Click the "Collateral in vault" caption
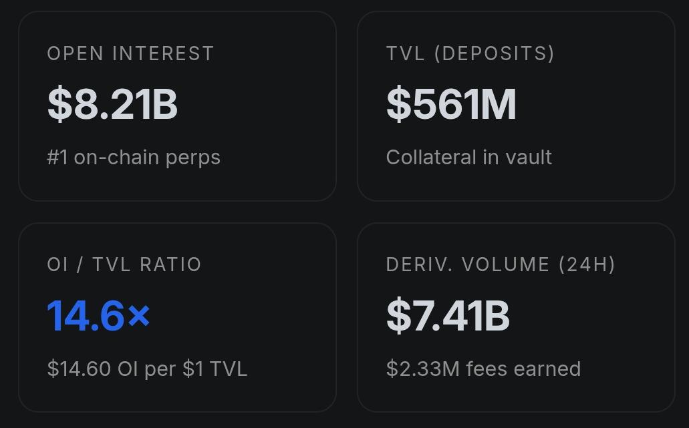 click(468, 158)
